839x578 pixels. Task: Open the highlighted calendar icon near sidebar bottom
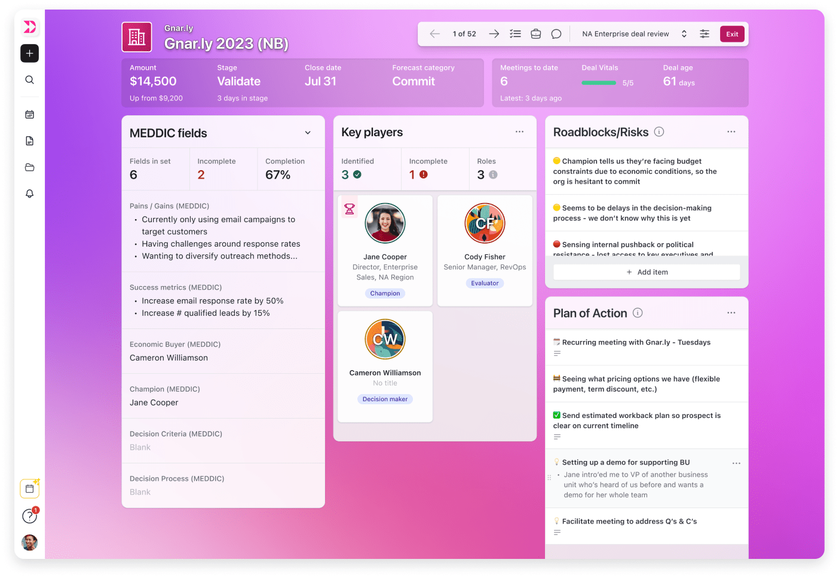29,488
